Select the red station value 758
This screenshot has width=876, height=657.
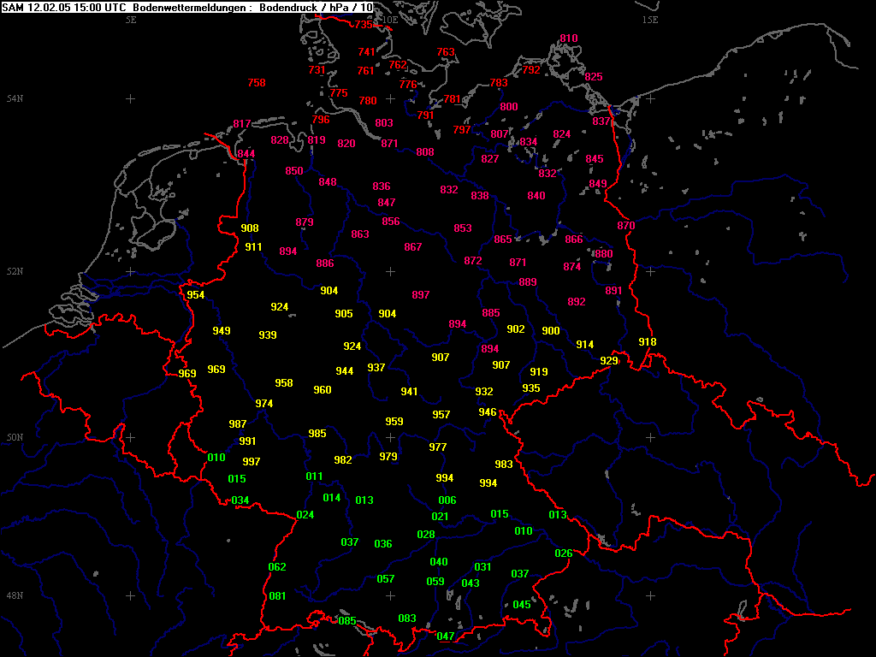tap(257, 83)
